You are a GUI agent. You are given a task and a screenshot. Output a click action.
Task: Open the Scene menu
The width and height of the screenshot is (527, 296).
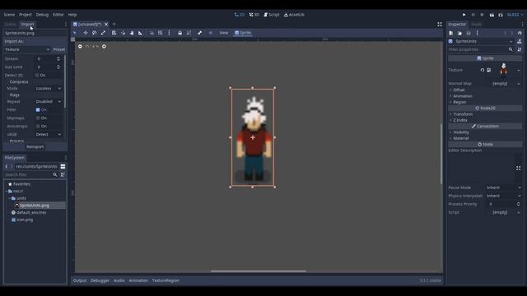click(x=9, y=15)
